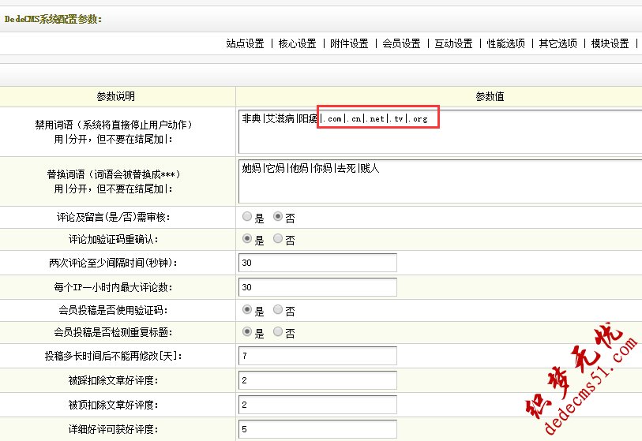The image size is (642, 441).
Task: Click the 投稿多长时间后不能再修改 field
Action: coord(317,356)
